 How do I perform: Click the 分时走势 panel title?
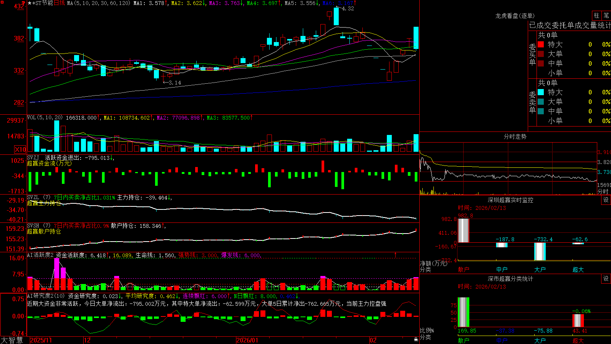coord(515,136)
